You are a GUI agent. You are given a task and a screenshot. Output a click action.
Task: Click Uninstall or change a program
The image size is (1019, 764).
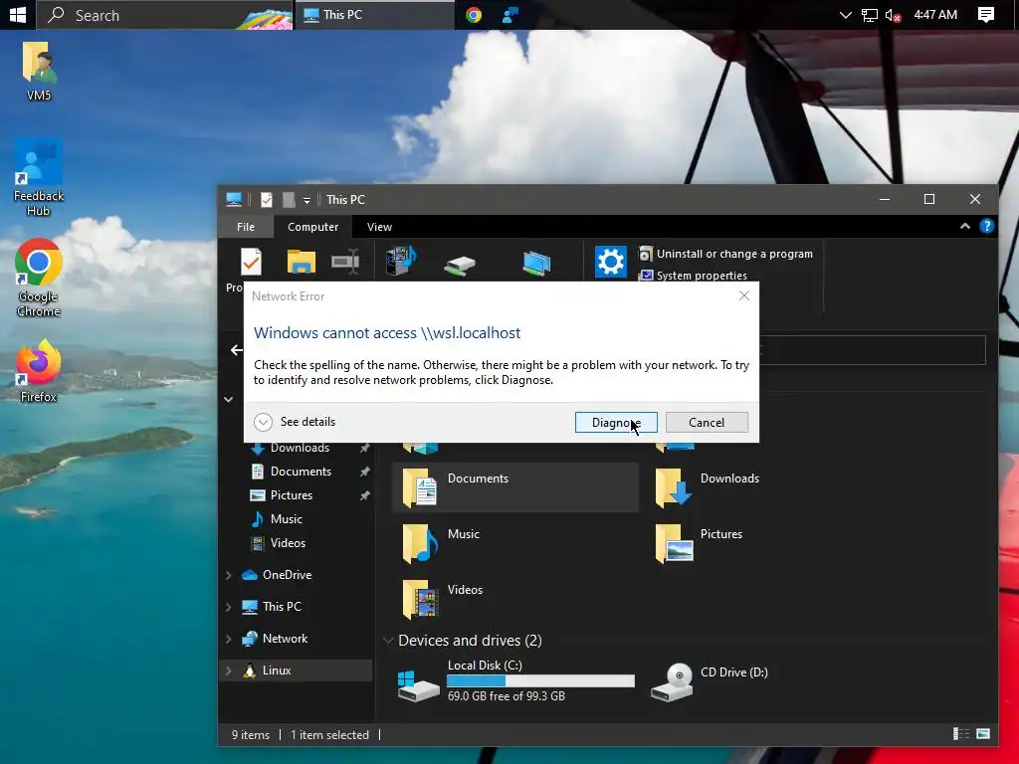(725, 254)
